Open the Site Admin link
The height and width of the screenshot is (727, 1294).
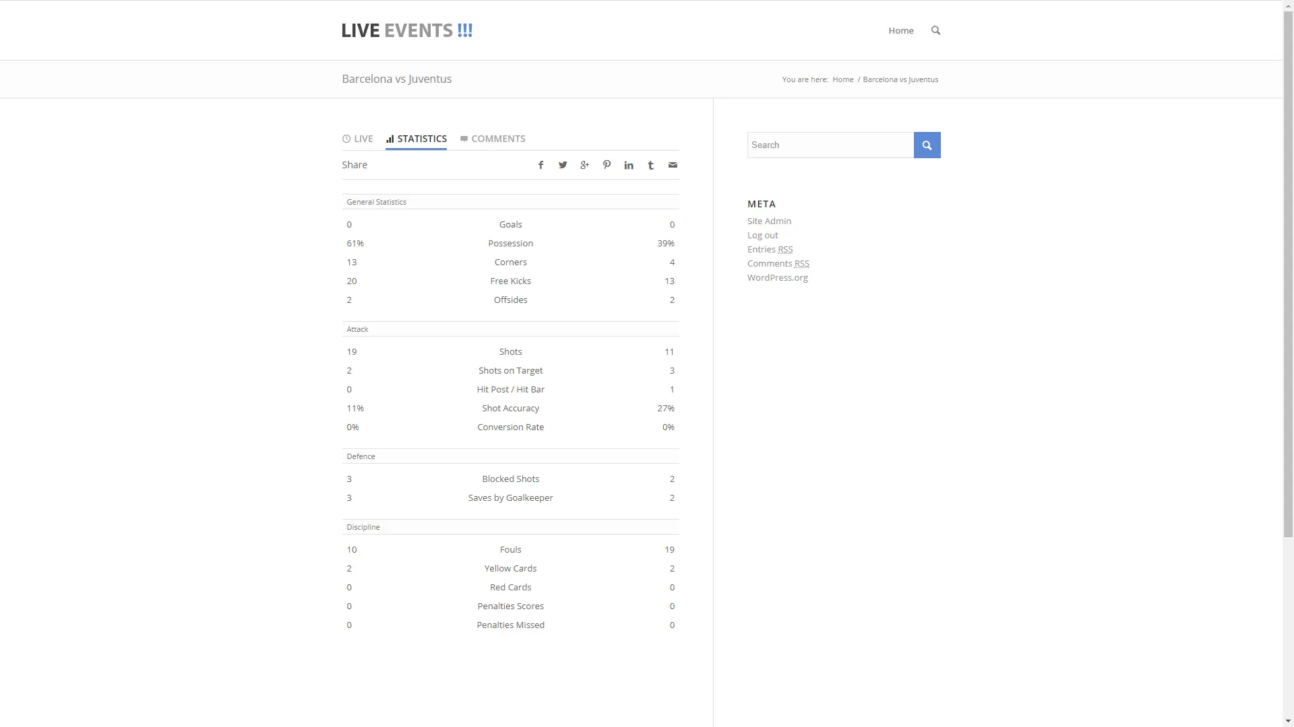[x=769, y=221]
